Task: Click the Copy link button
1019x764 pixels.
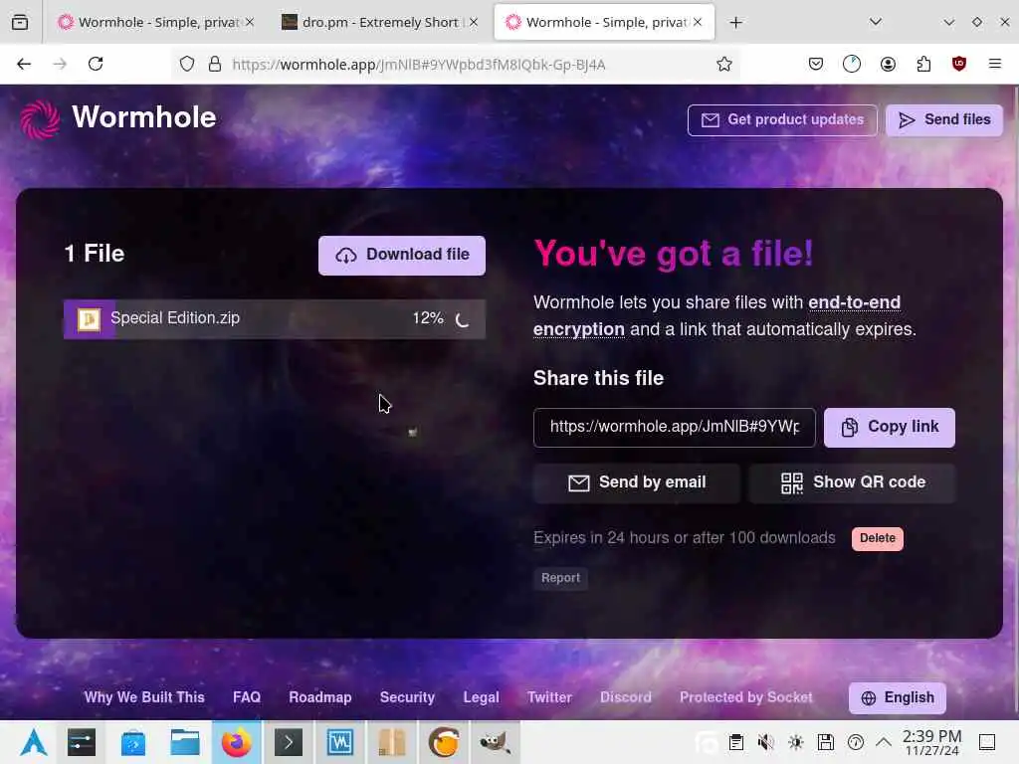Action: 889,428
